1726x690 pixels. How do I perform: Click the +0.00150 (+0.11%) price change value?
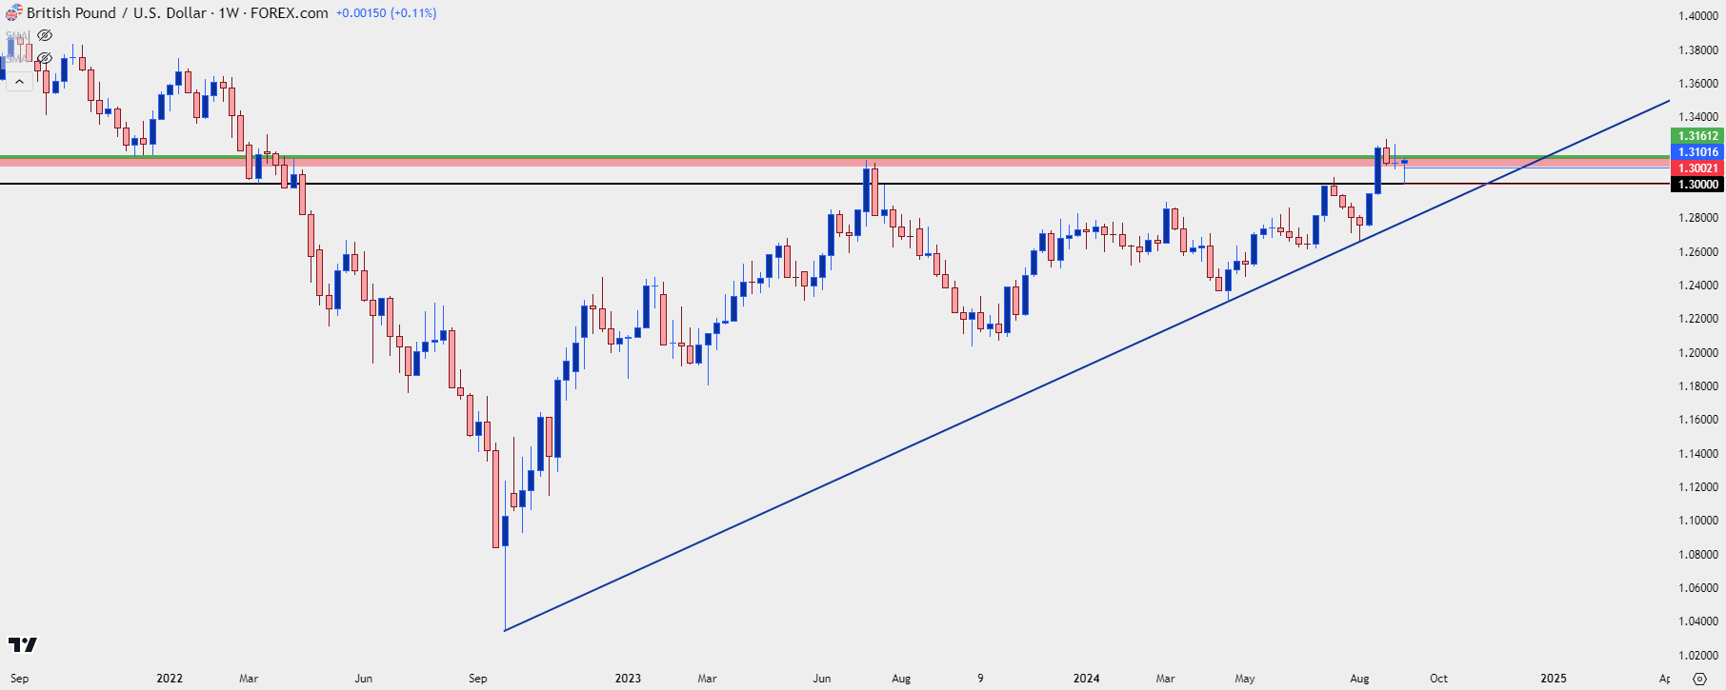coord(386,13)
